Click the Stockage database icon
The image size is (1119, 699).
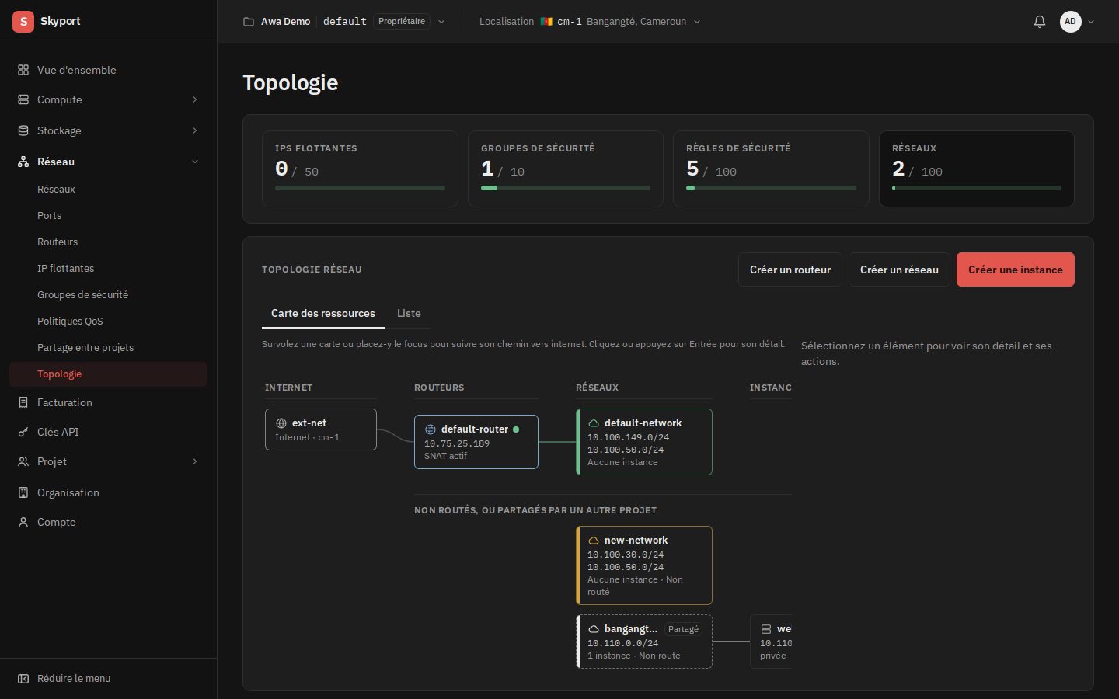click(x=23, y=130)
